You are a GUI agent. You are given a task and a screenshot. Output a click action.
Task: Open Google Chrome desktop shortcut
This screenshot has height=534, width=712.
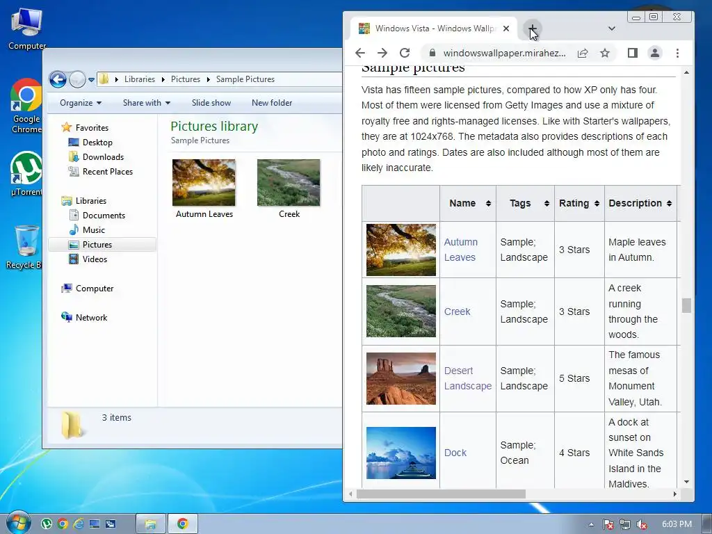click(26, 106)
